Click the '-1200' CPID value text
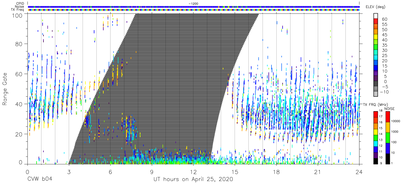The width and height of the screenshot is (404, 186). (193, 4)
